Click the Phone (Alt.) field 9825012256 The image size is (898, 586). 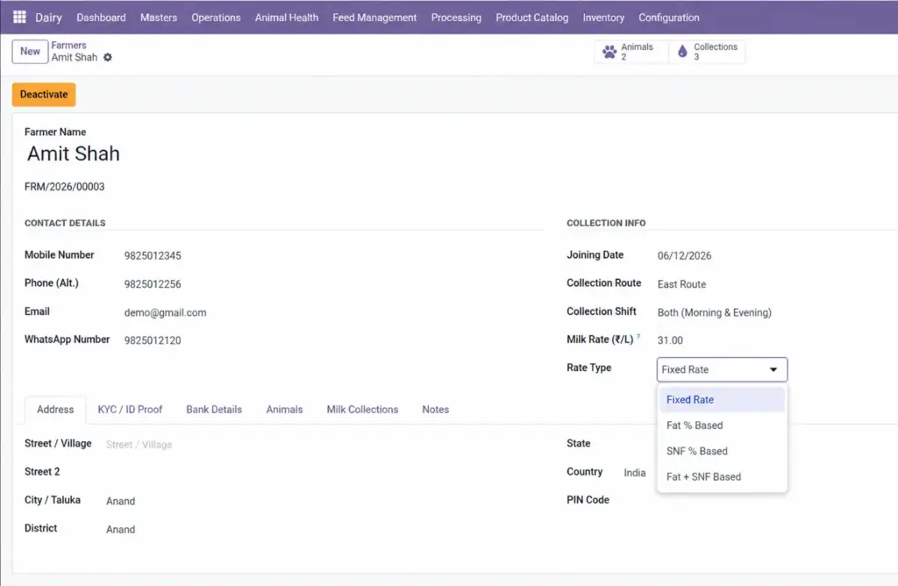153,284
